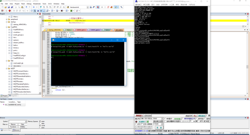This screenshot has height=135, width=250.
Task: Open the Flash menu
Action: point(23,4)
